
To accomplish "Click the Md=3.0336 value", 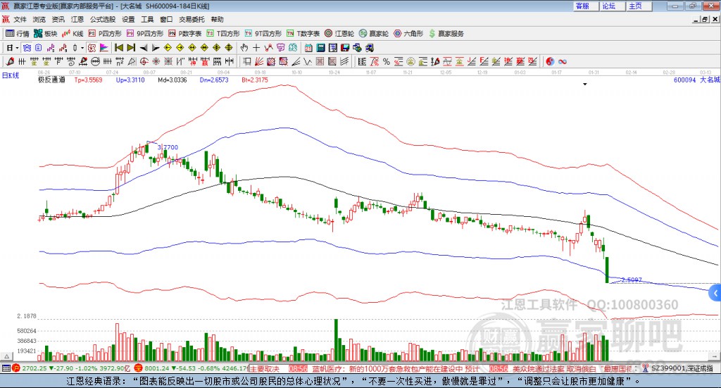I will [173, 80].
